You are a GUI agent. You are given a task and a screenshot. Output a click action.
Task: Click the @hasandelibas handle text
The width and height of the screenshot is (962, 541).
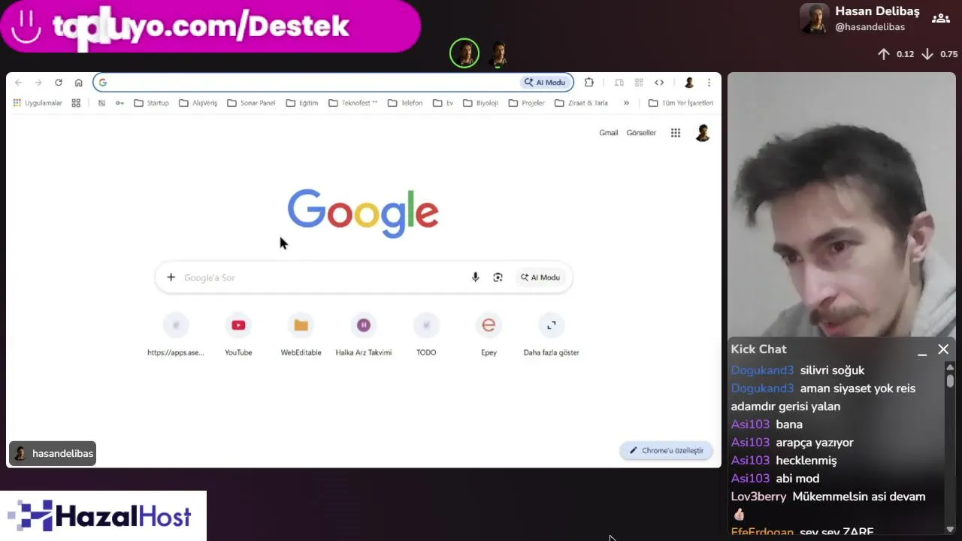coord(870,27)
